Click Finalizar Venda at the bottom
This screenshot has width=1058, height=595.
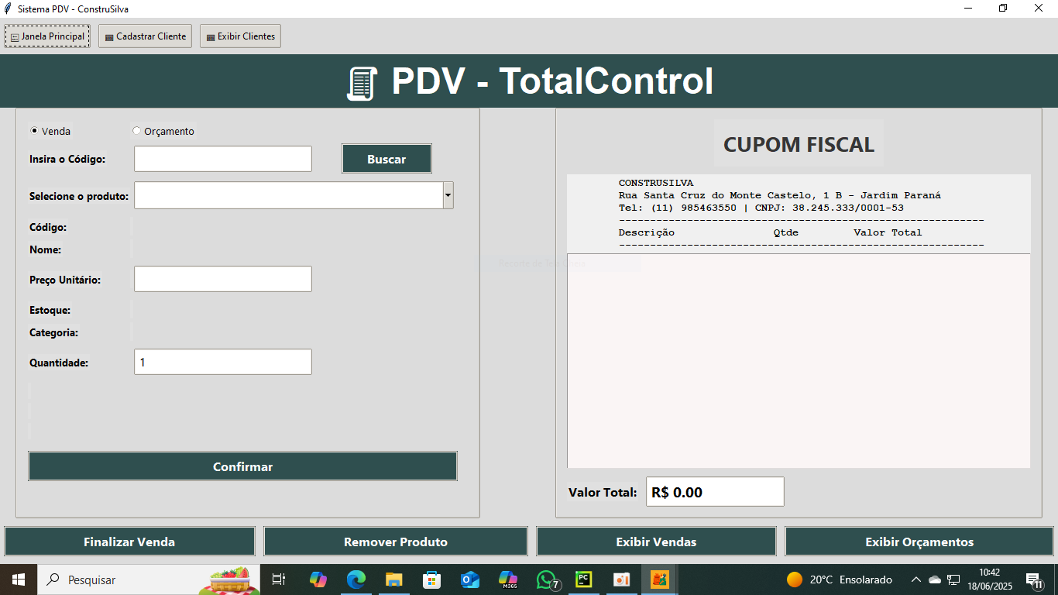[x=129, y=542]
